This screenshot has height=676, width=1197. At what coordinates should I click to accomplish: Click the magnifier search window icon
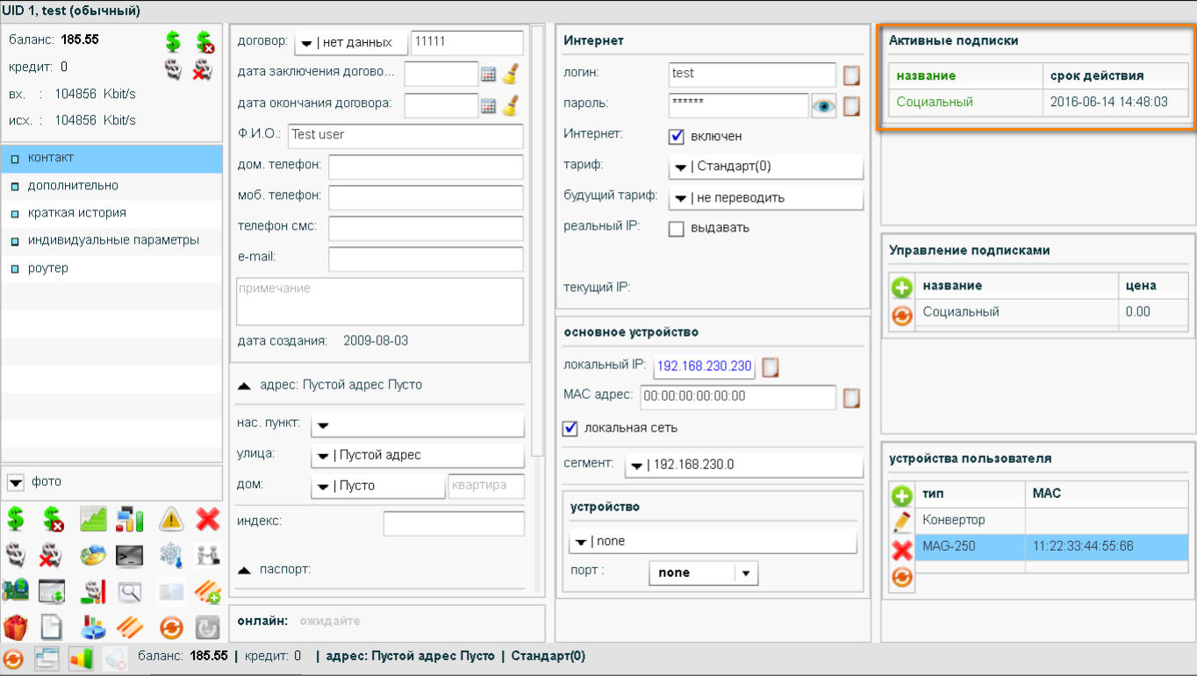click(x=130, y=592)
